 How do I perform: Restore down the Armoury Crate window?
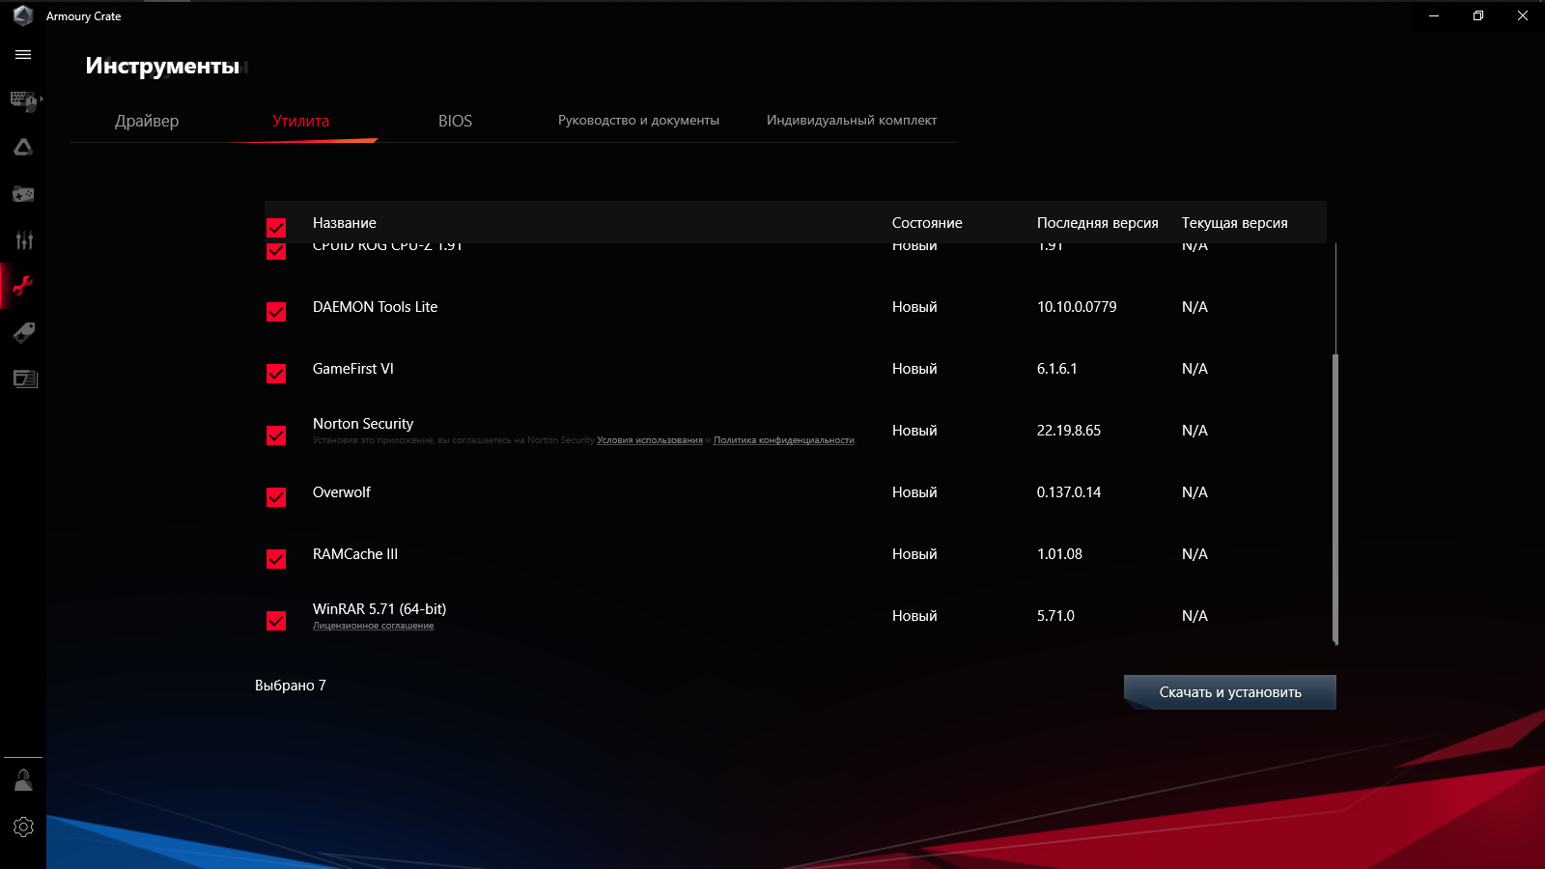click(x=1478, y=15)
